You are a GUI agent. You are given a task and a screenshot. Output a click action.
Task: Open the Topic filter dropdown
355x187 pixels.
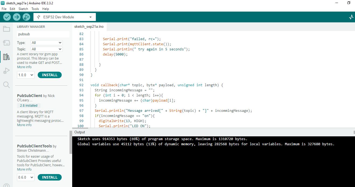pyautogui.click(x=47, y=49)
